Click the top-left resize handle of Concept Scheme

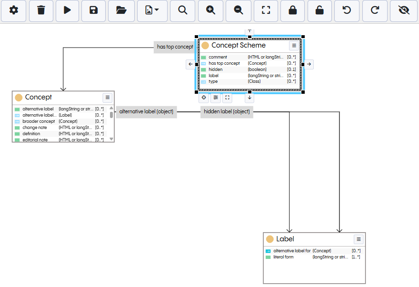tap(196, 37)
